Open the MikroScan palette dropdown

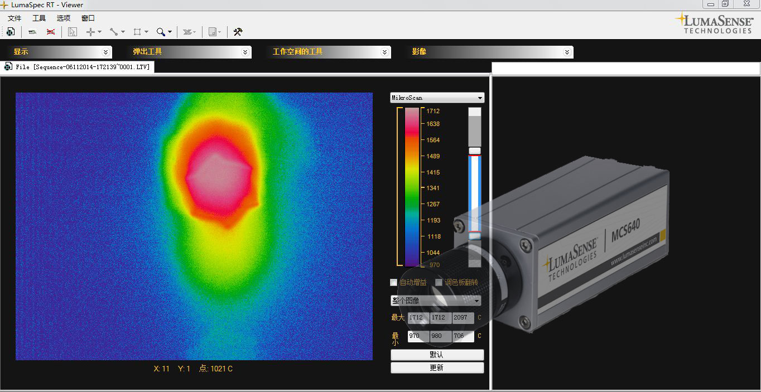coord(437,98)
